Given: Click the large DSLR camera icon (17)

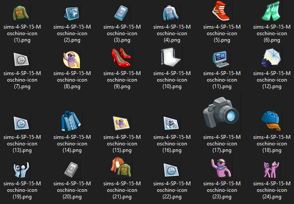Looking at the screenshot, I should [x=221, y=112].
